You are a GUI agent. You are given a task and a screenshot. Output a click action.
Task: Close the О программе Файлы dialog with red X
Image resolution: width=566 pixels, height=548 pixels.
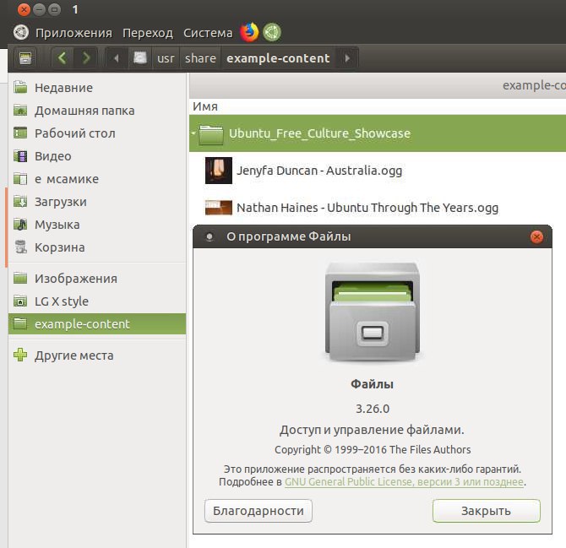pos(536,237)
